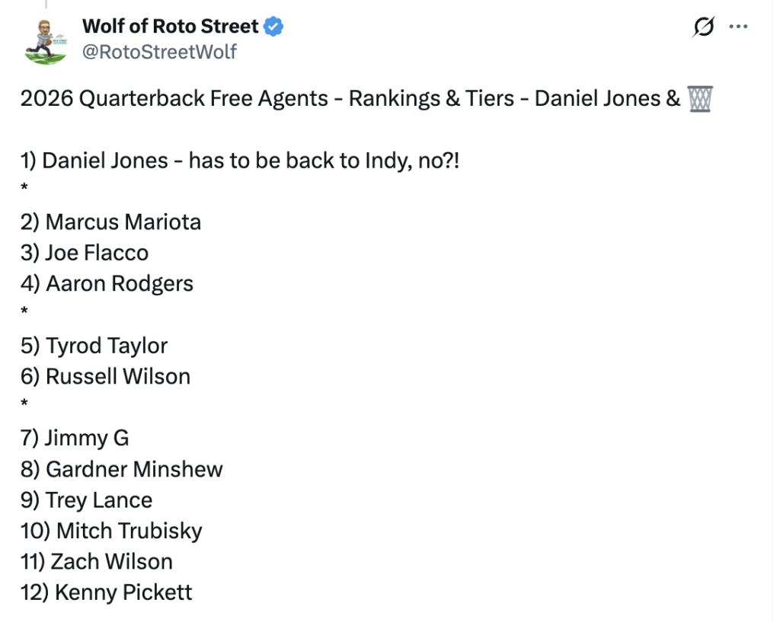Select the Aaron Rodgers line
The width and height of the screenshot is (780, 622).
pyautogui.click(x=107, y=284)
